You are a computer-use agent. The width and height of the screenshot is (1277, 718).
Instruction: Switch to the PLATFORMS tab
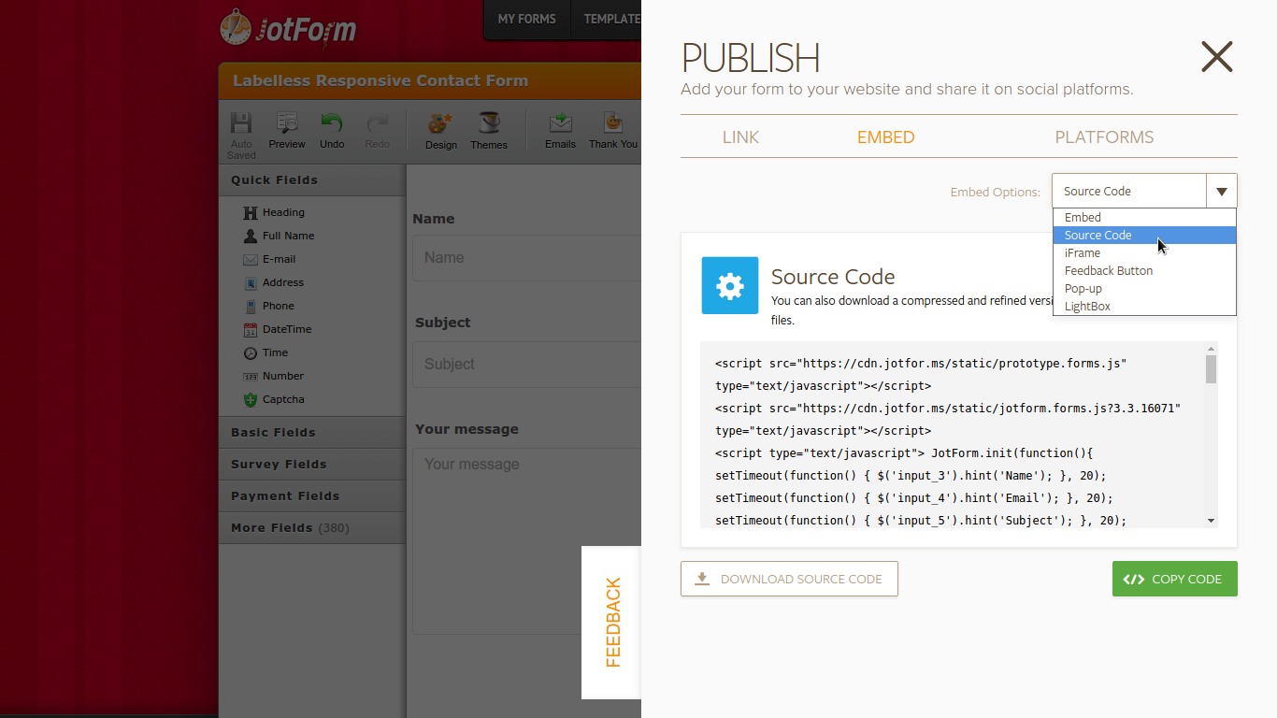tap(1104, 137)
